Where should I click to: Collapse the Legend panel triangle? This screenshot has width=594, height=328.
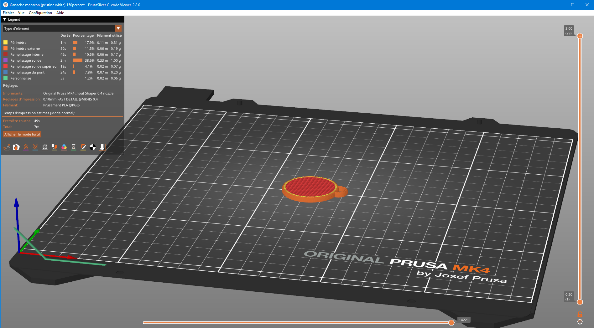click(5, 19)
